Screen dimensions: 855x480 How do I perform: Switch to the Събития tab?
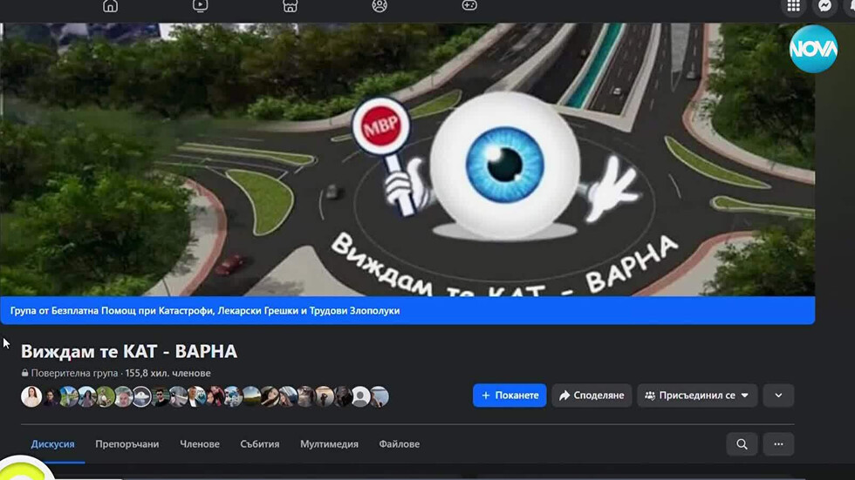click(x=260, y=444)
